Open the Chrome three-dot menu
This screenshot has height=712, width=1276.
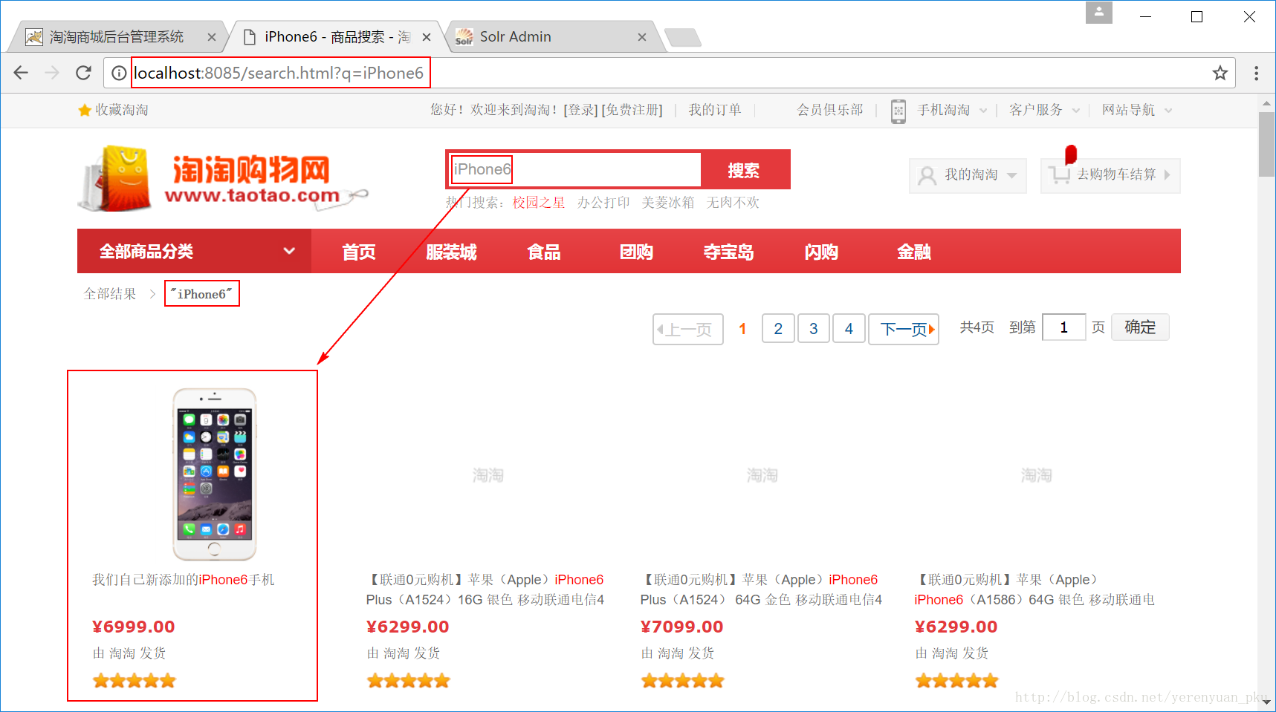1256,73
